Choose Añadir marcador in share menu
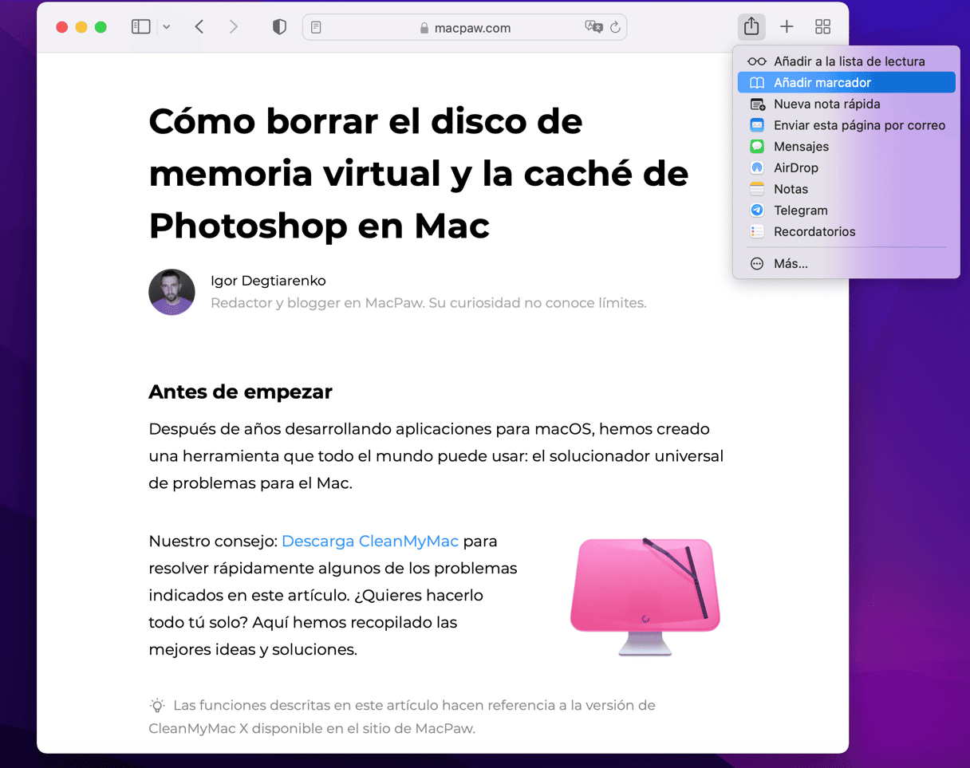The width and height of the screenshot is (970, 768). pyautogui.click(x=846, y=82)
